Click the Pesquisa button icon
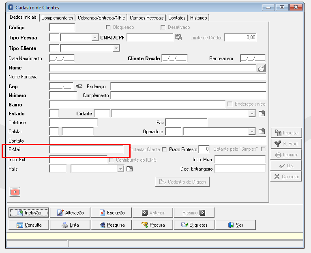The image size is (311, 253). [102, 225]
